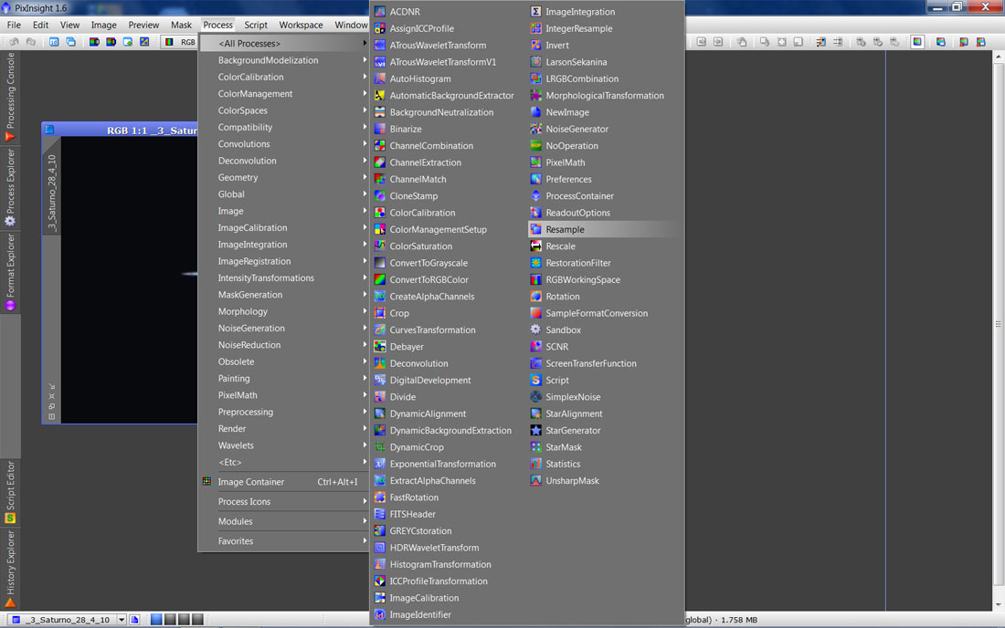Click the PixelMath icon in process list
Image resolution: width=1005 pixels, height=628 pixels.
pos(535,162)
